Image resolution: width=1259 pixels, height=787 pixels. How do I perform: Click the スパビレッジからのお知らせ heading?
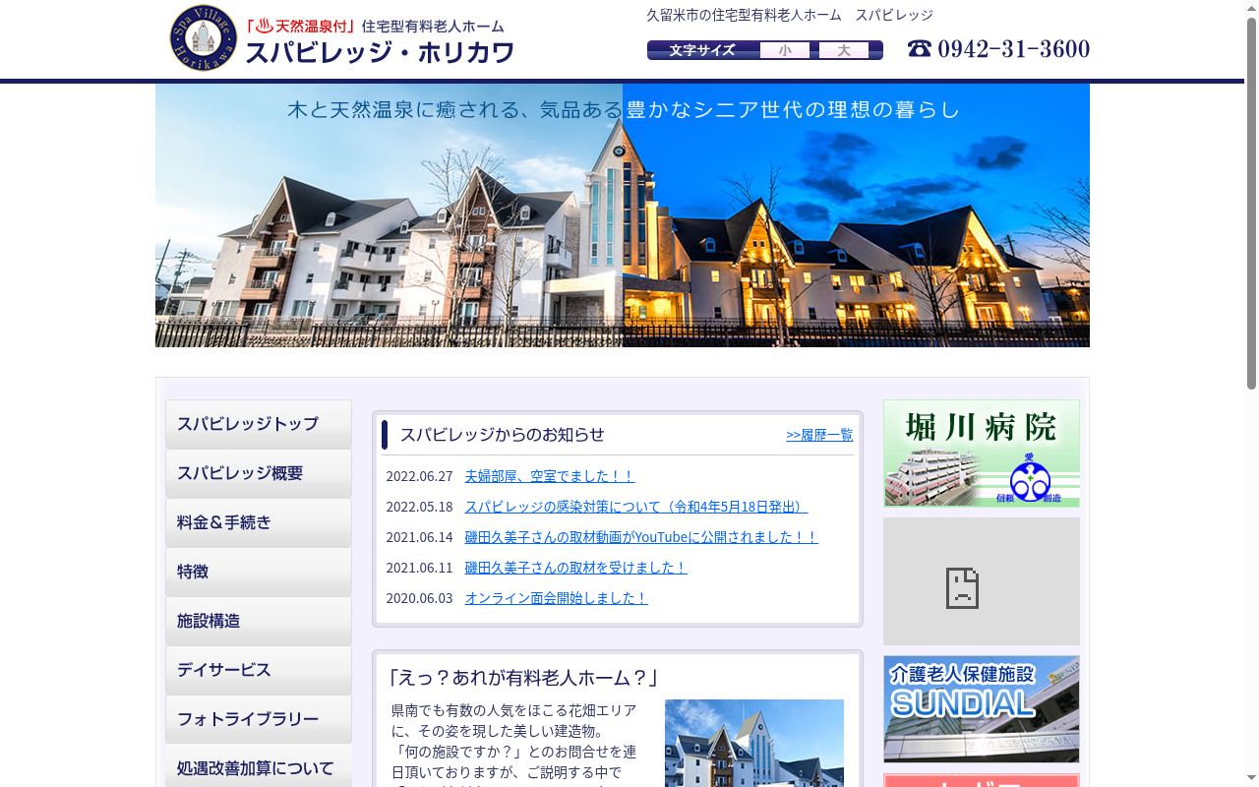point(502,435)
